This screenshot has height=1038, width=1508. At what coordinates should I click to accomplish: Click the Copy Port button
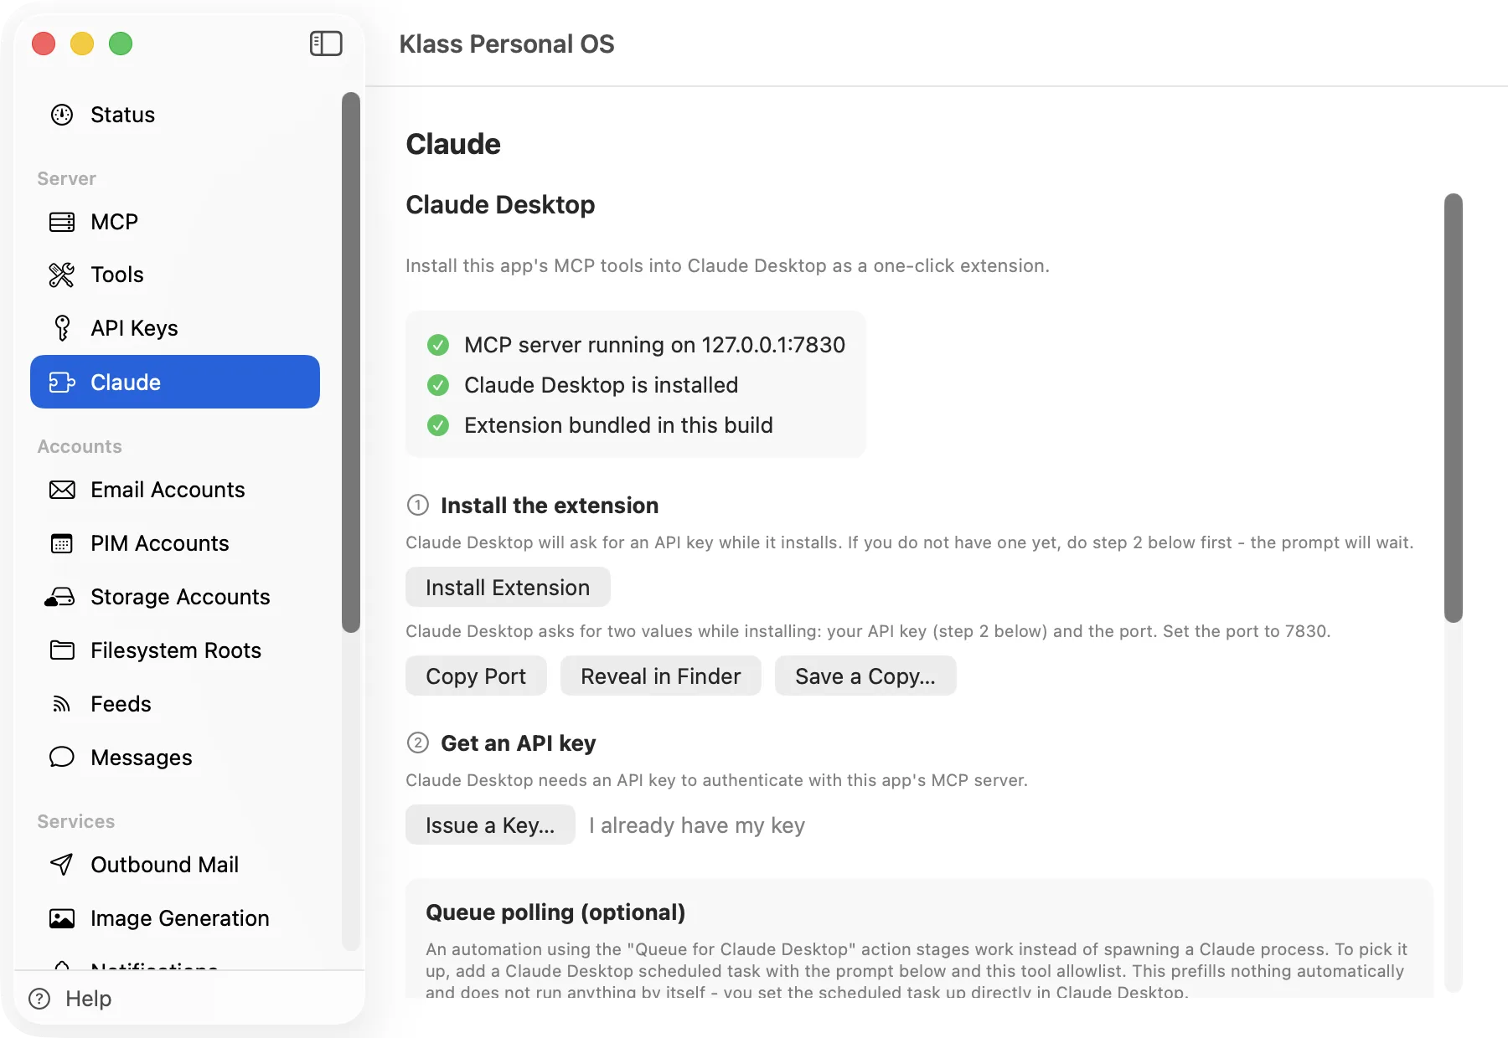point(476,676)
